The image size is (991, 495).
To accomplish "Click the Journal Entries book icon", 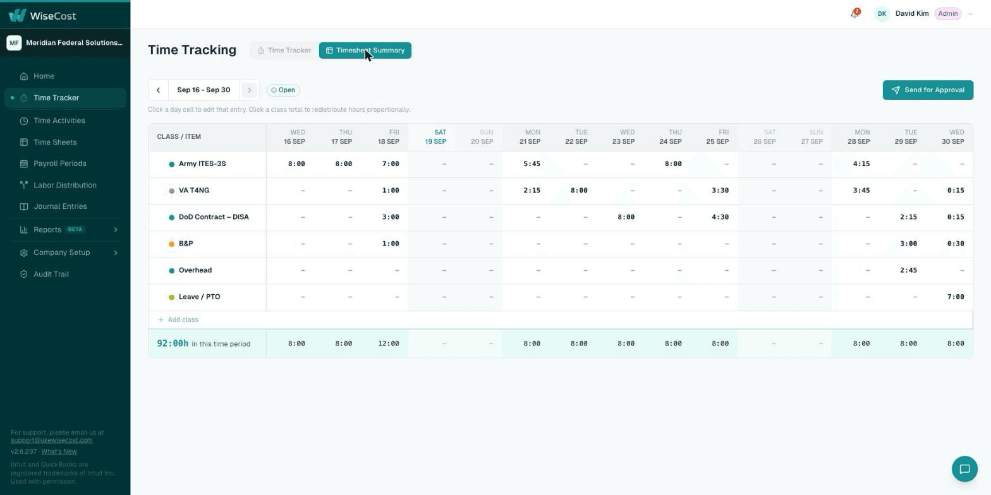I will pyautogui.click(x=24, y=206).
